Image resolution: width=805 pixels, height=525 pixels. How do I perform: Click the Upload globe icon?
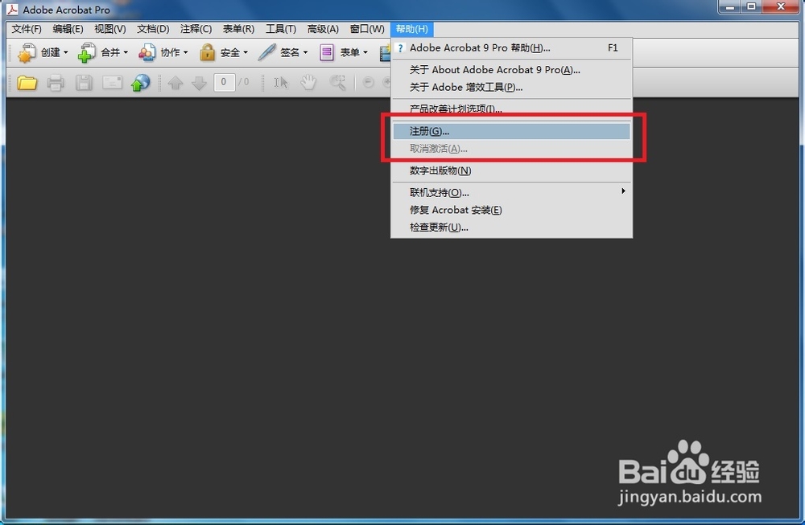coord(140,83)
